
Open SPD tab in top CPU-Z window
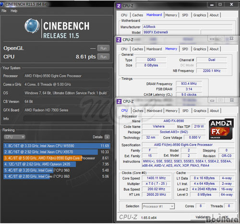185,15
